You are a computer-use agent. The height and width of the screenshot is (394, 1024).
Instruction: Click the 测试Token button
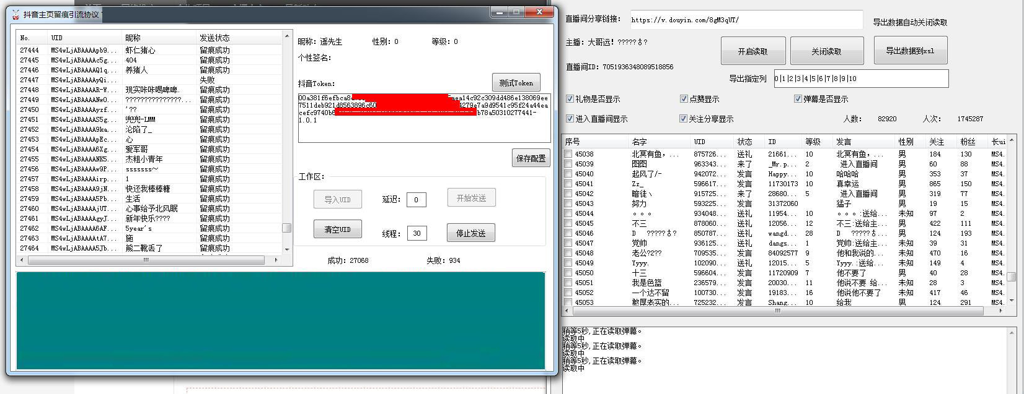516,83
